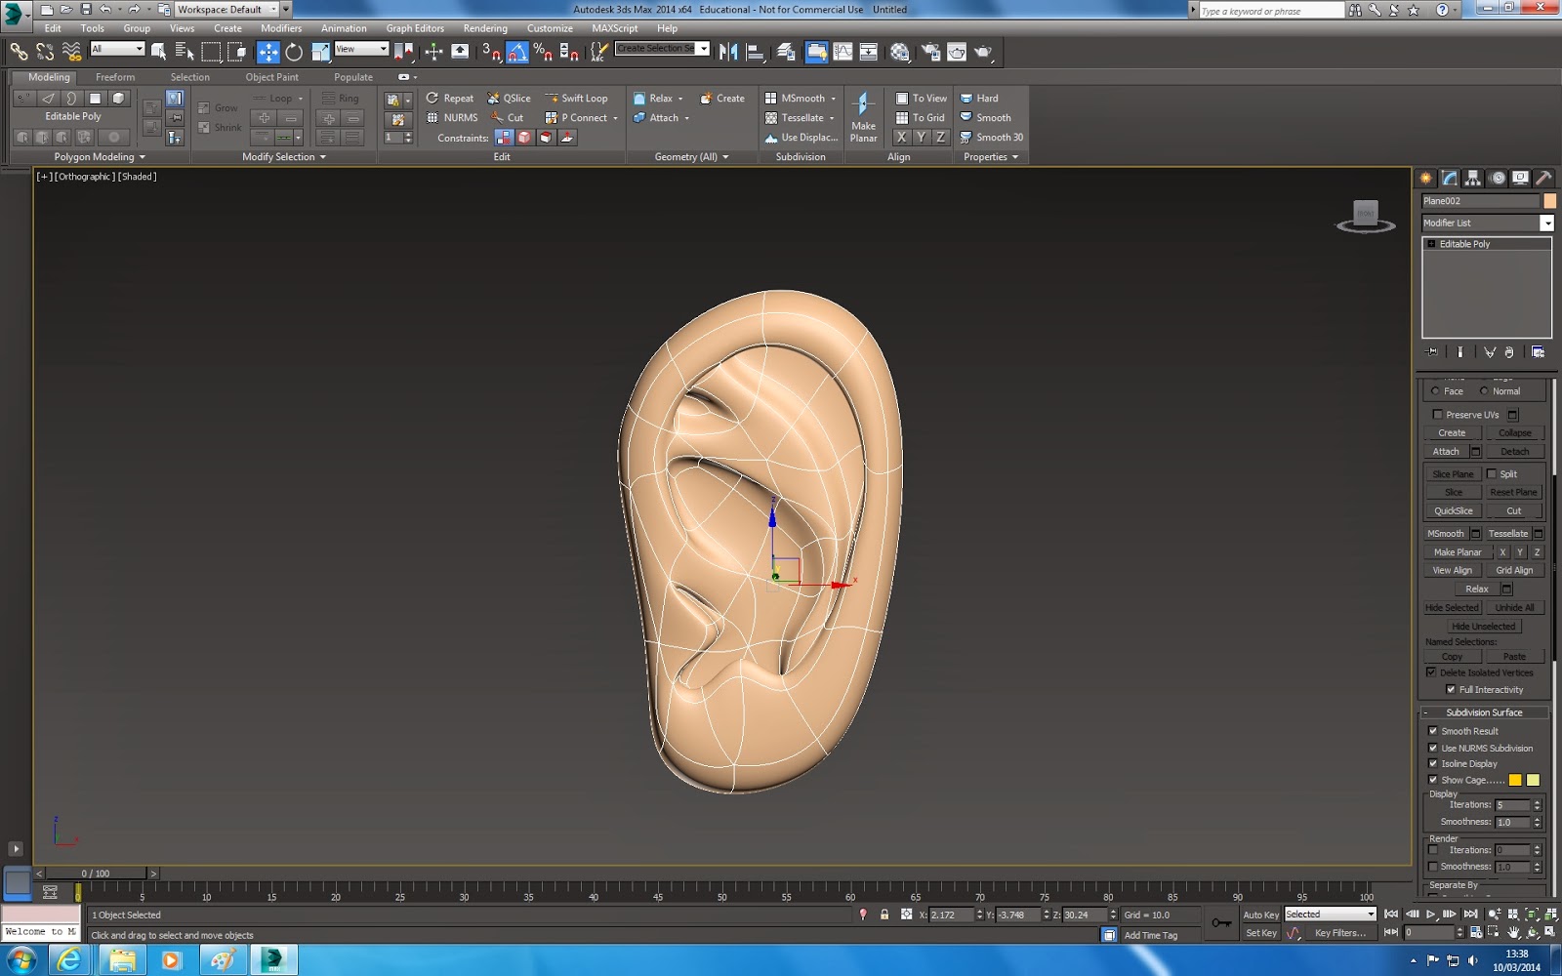Click the Set Key button
The width and height of the screenshot is (1562, 976).
pos(1260,933)
